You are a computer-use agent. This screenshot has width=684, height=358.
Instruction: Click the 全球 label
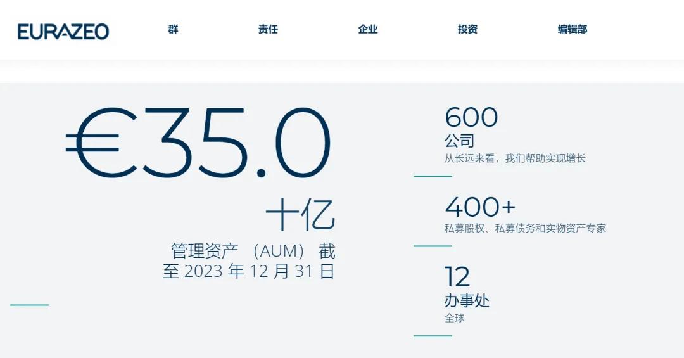[x=455, y=318]
